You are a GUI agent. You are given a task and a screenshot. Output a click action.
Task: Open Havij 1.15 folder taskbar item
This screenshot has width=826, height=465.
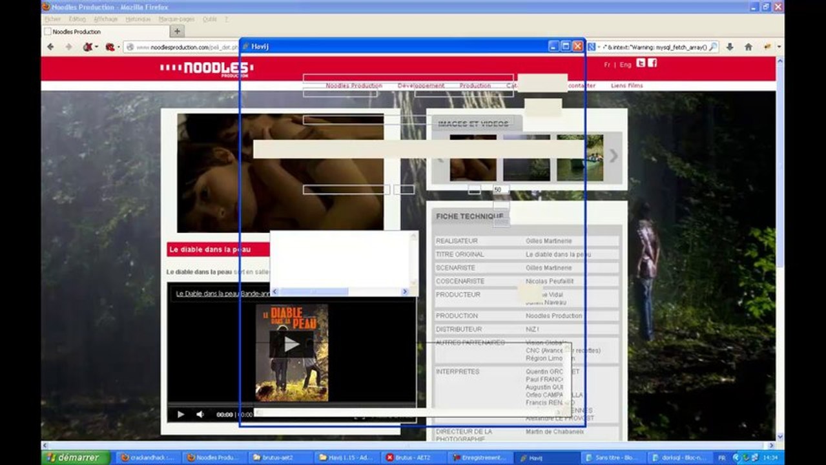[x=347, y=457]
